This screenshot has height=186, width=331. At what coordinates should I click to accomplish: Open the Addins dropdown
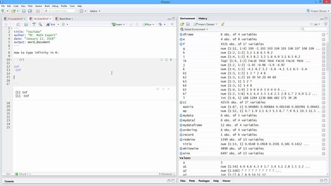pyautogui.click(x=95, y=11)
